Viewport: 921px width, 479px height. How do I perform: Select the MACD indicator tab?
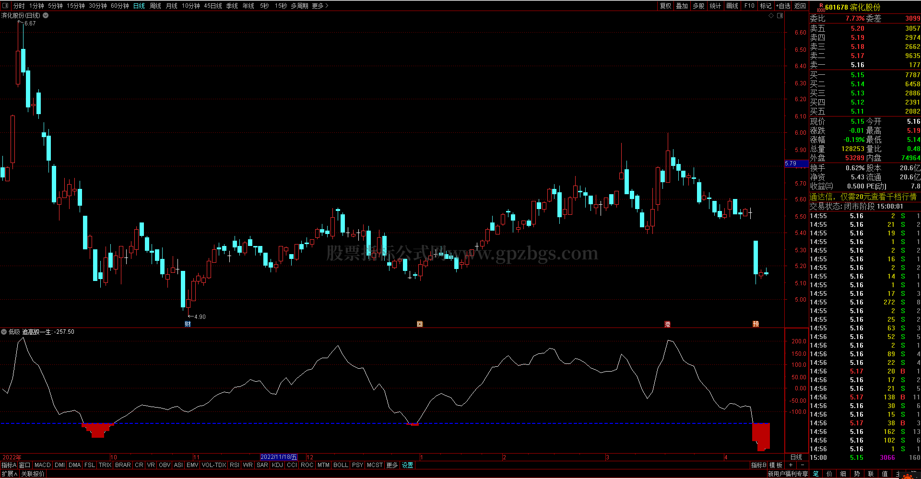pyautogui.click(x=42, y=465)
